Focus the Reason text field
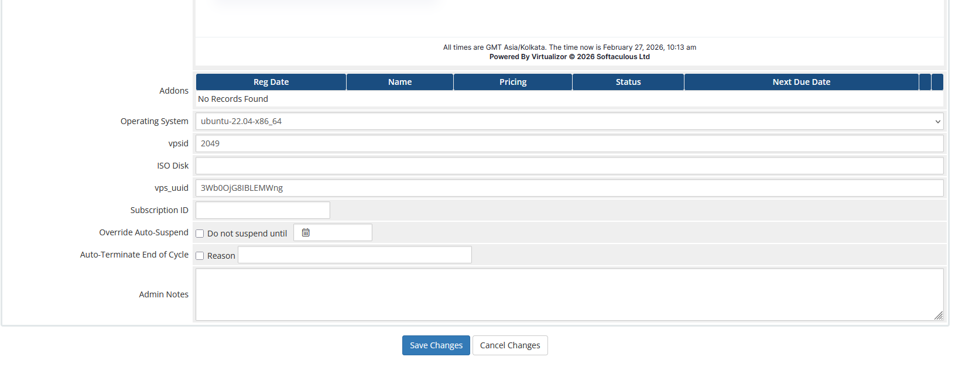This screenshot has height=367, width=955. point(354,255)
